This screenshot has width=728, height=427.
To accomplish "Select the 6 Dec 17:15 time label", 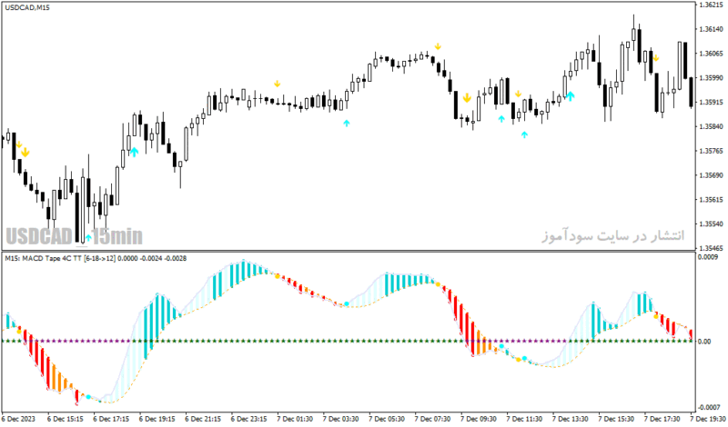I will click(111, 419).
